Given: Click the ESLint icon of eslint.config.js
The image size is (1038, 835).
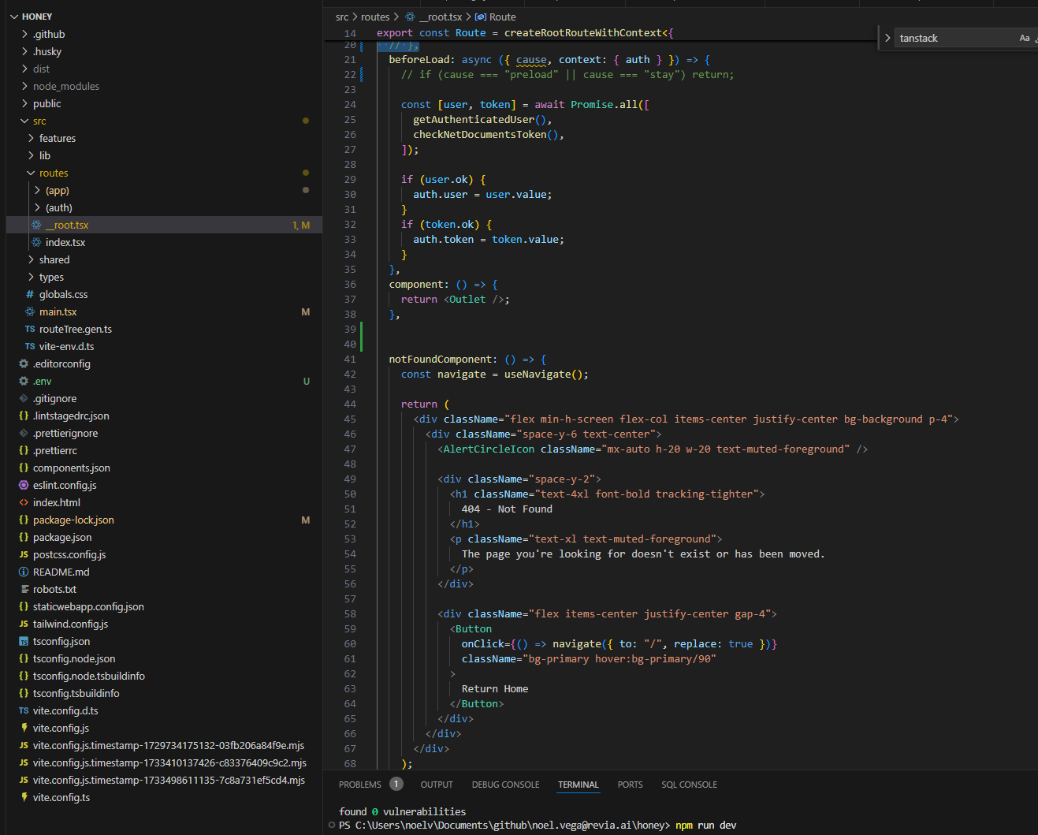Looking at the screenshot, I should (x=24, y=485).
